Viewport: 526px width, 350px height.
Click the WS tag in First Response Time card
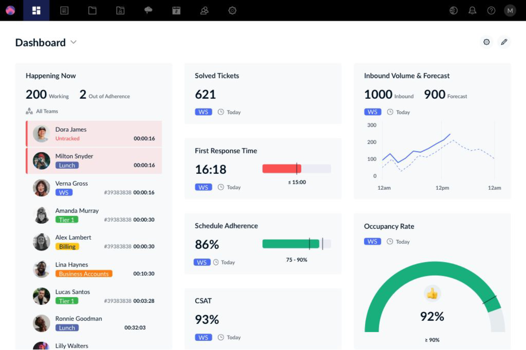click(x=203, y=187)
